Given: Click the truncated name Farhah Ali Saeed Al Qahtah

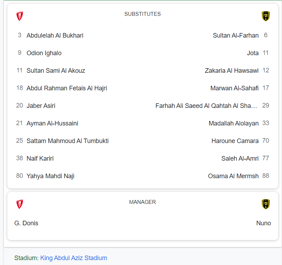Looking at the screenshot, I should pyautogui.click(x=206, y=106).
